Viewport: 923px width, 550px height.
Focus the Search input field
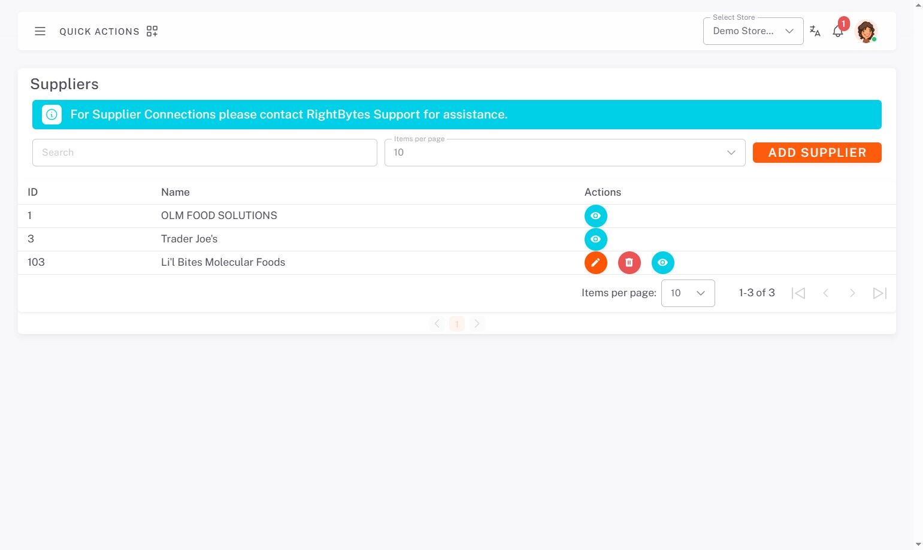coord(204,153)
